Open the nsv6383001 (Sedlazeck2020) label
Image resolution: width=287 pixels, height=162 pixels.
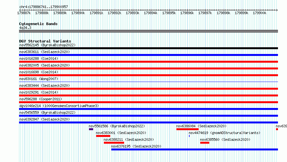121,133
